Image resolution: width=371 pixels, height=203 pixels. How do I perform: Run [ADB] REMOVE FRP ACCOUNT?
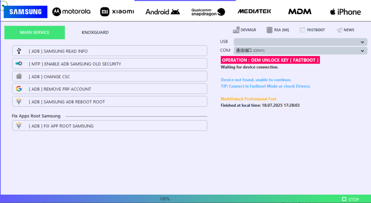coord(109,89)
